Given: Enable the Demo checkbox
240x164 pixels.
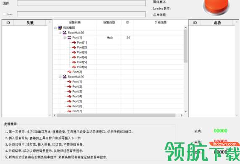Looking at the screenshot, I should tap(4, 14).
